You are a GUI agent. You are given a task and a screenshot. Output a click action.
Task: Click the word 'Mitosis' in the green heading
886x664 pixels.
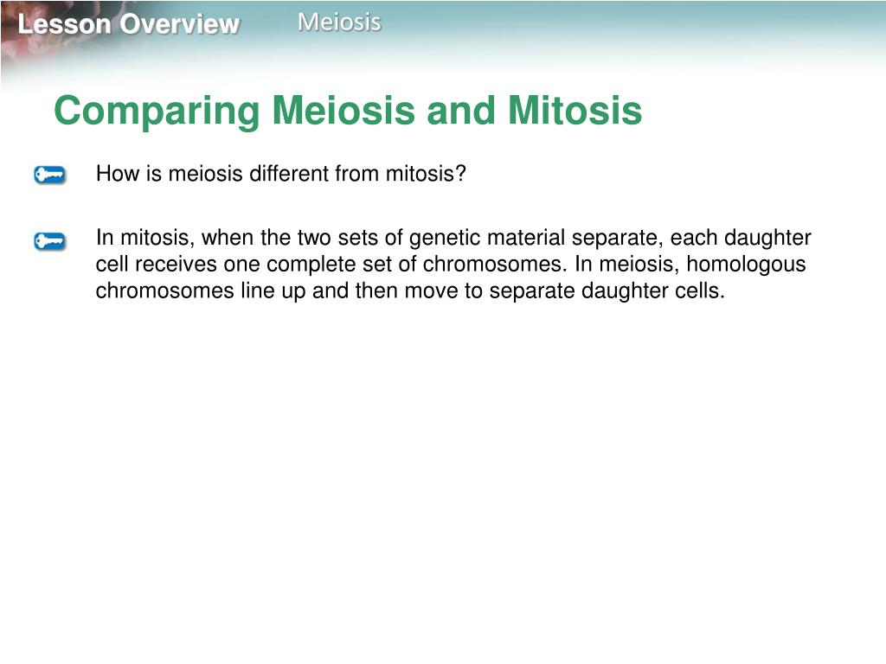[x=575, y=110]
